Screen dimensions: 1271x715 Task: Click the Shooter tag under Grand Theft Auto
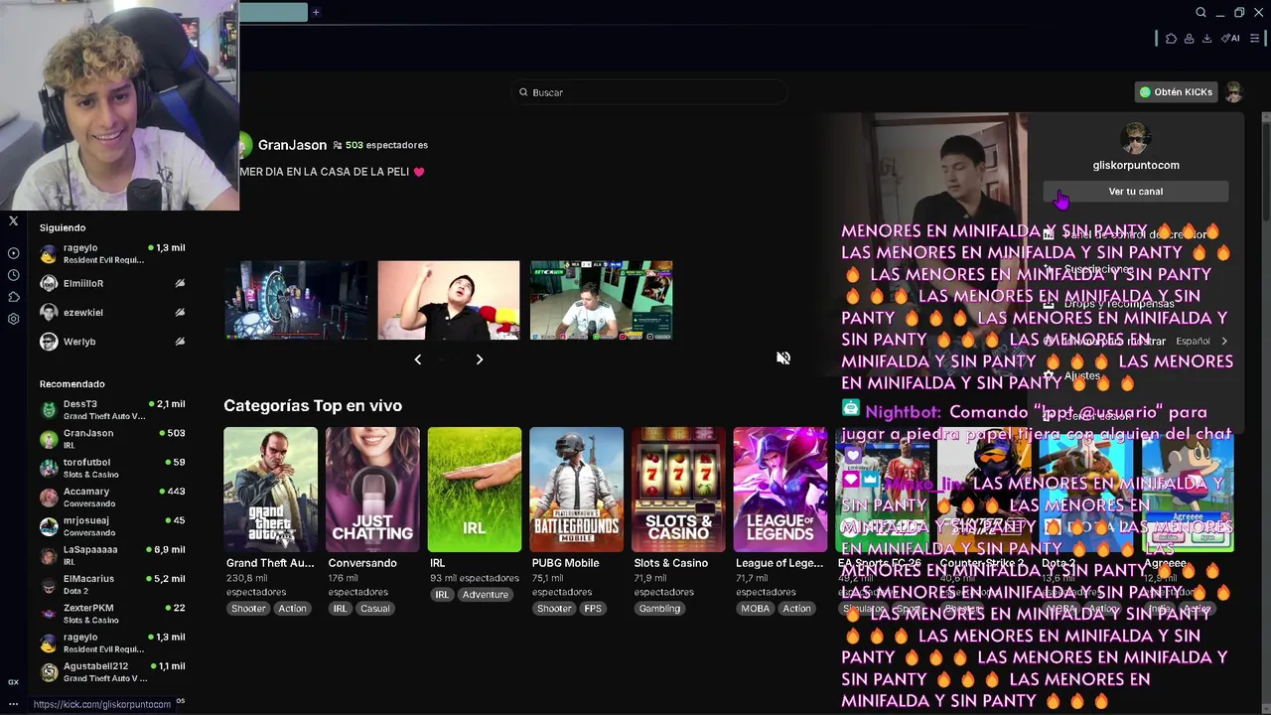pyautogui.click(x=248, y=609)
